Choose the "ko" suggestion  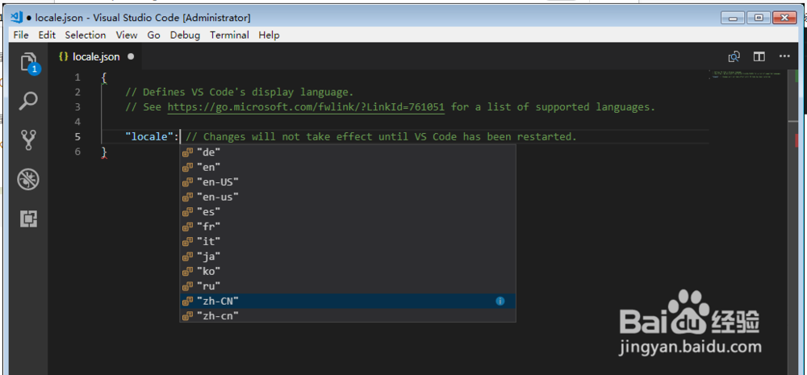point(347,271)
